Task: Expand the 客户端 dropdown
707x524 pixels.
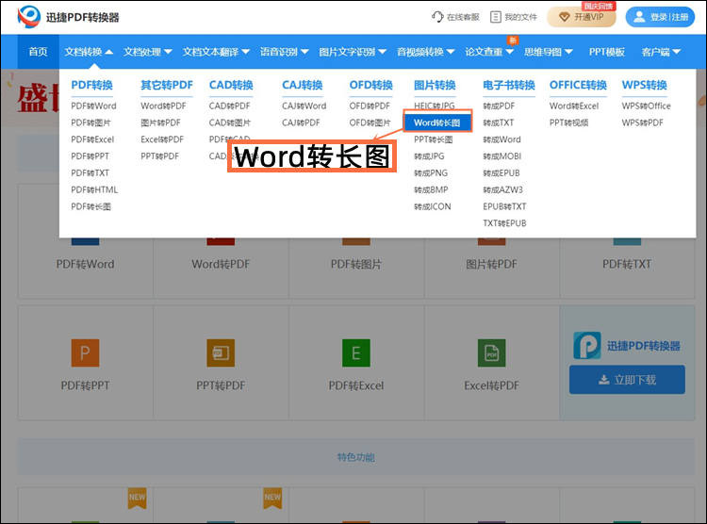Action: pos(661,52)
